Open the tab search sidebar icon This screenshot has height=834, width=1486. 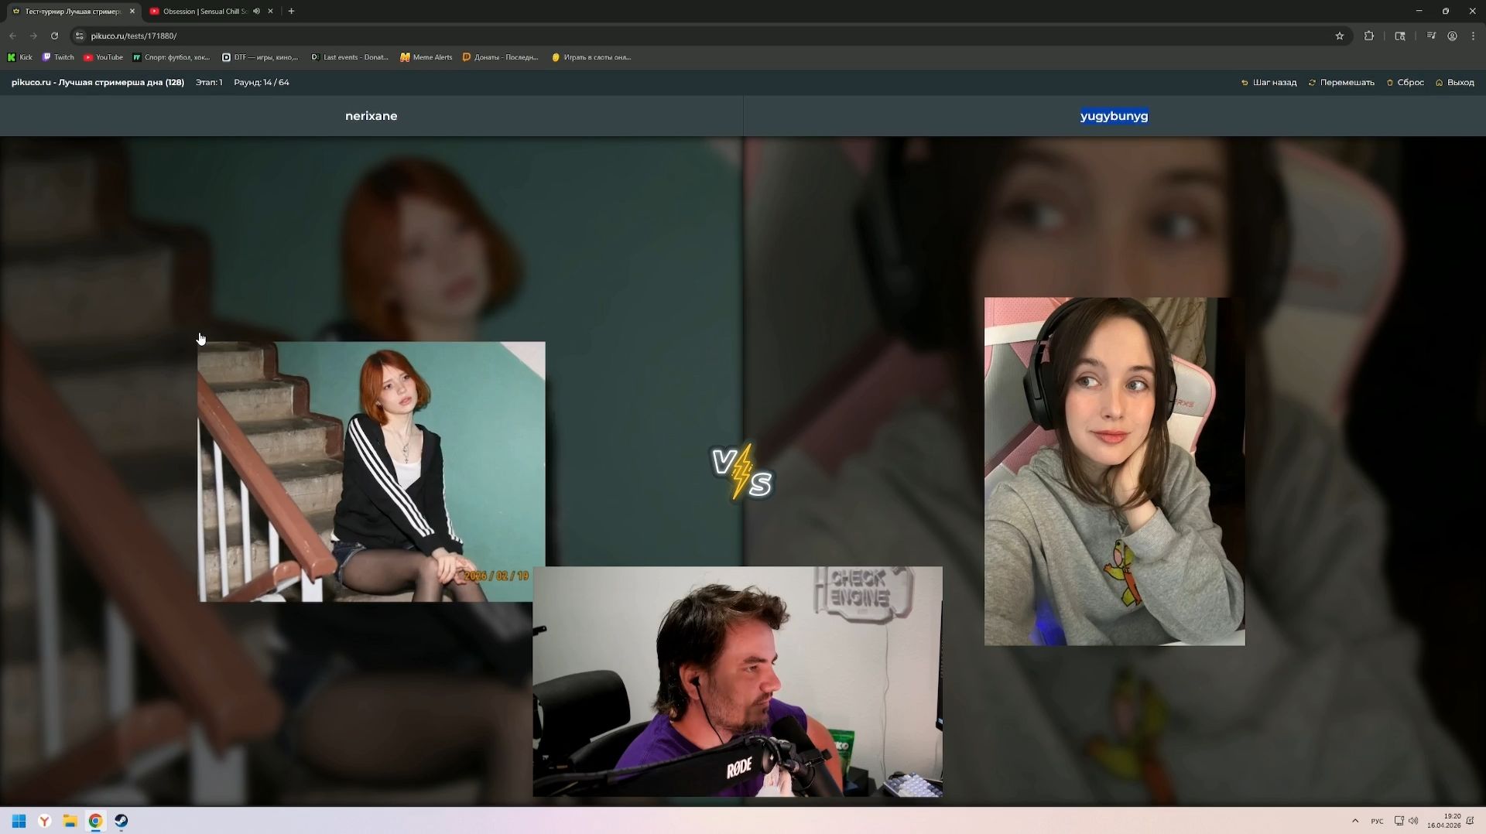click(1400, 36)
